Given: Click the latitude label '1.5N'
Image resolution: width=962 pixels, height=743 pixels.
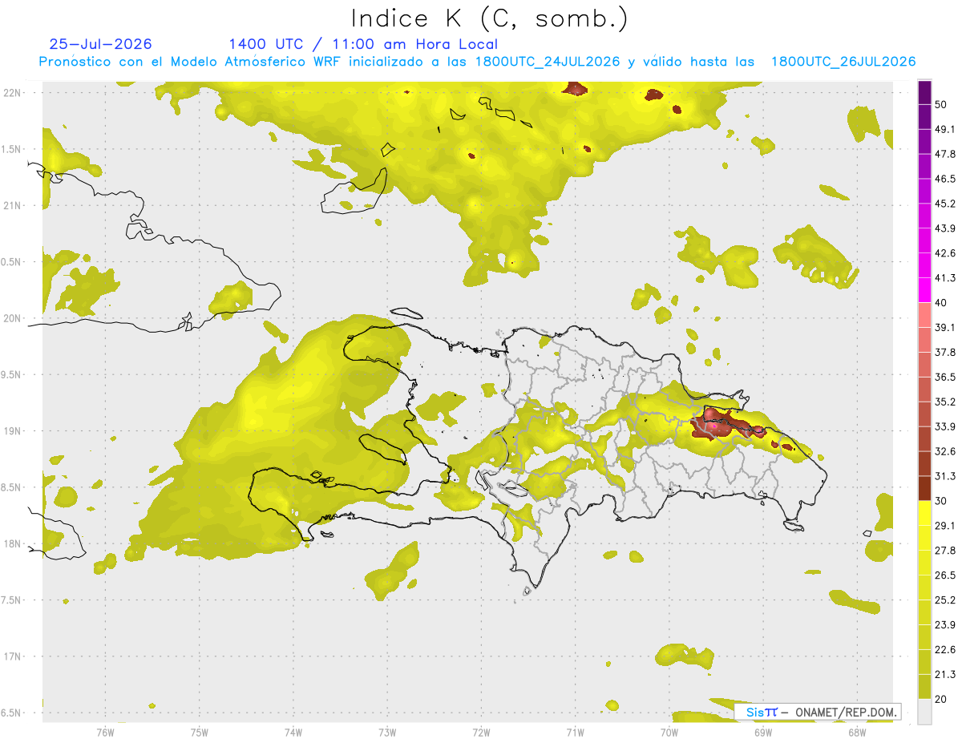Looking at the screenshot, I should click(12, 149).
